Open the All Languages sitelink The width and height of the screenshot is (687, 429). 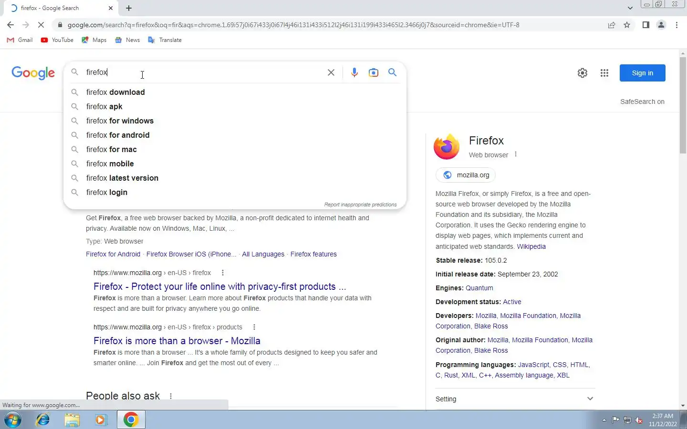point(263,254)
